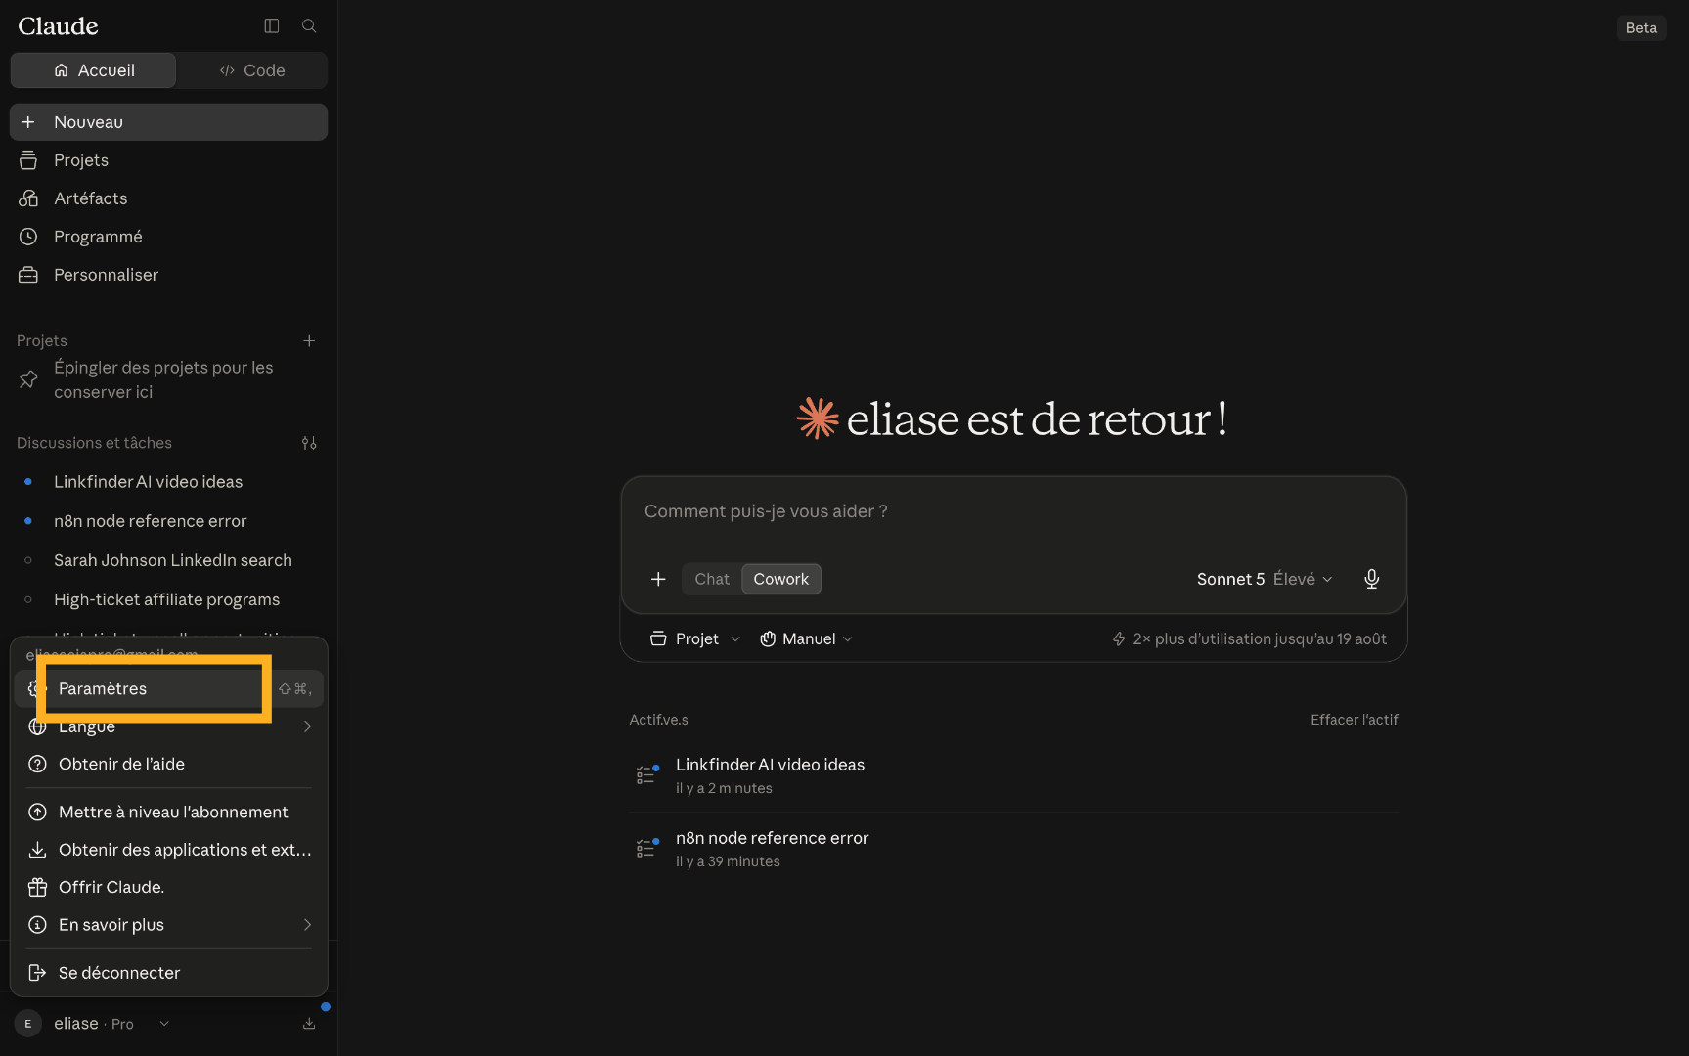This screenshot has width=1689, height=1056.
Task: Open Programmé in the sidebar
Action: (x=168, y=237)
